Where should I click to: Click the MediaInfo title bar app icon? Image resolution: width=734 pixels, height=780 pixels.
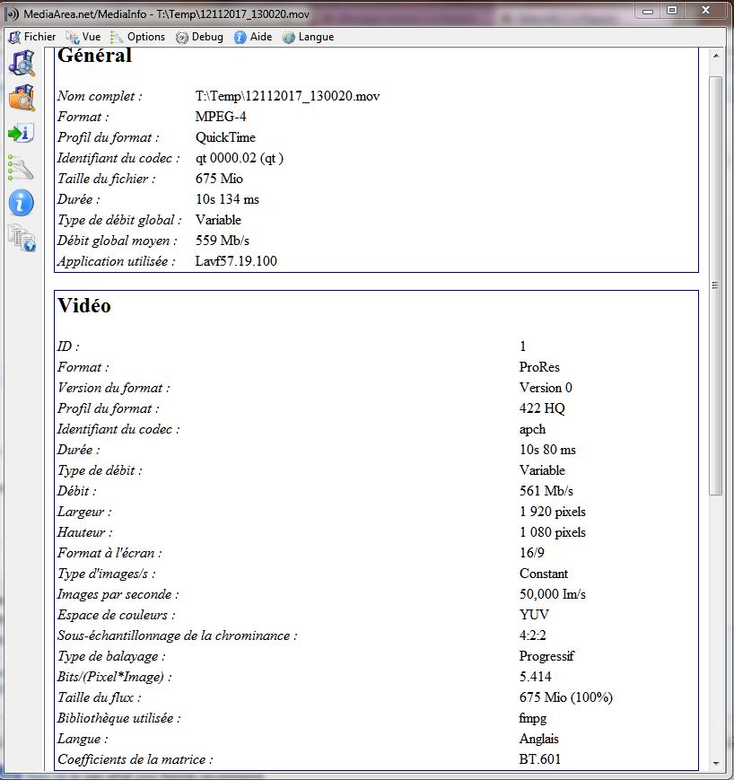12,14
